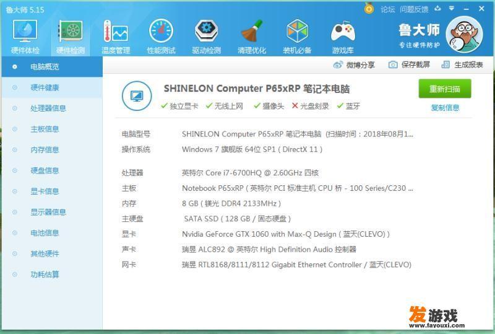Screen dimensions: 495x334
Task: Open 驱动检测 driver detection icon
Action: (x=207, y=37)
